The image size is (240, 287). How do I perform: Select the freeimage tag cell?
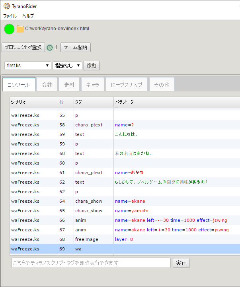[94, 239]
